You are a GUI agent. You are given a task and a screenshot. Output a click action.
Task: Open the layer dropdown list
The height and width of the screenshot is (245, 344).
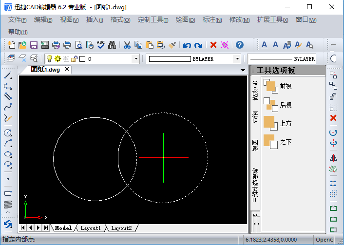(136, 59)
